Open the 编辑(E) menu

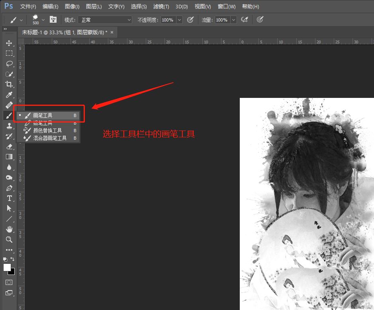[50, 7]
